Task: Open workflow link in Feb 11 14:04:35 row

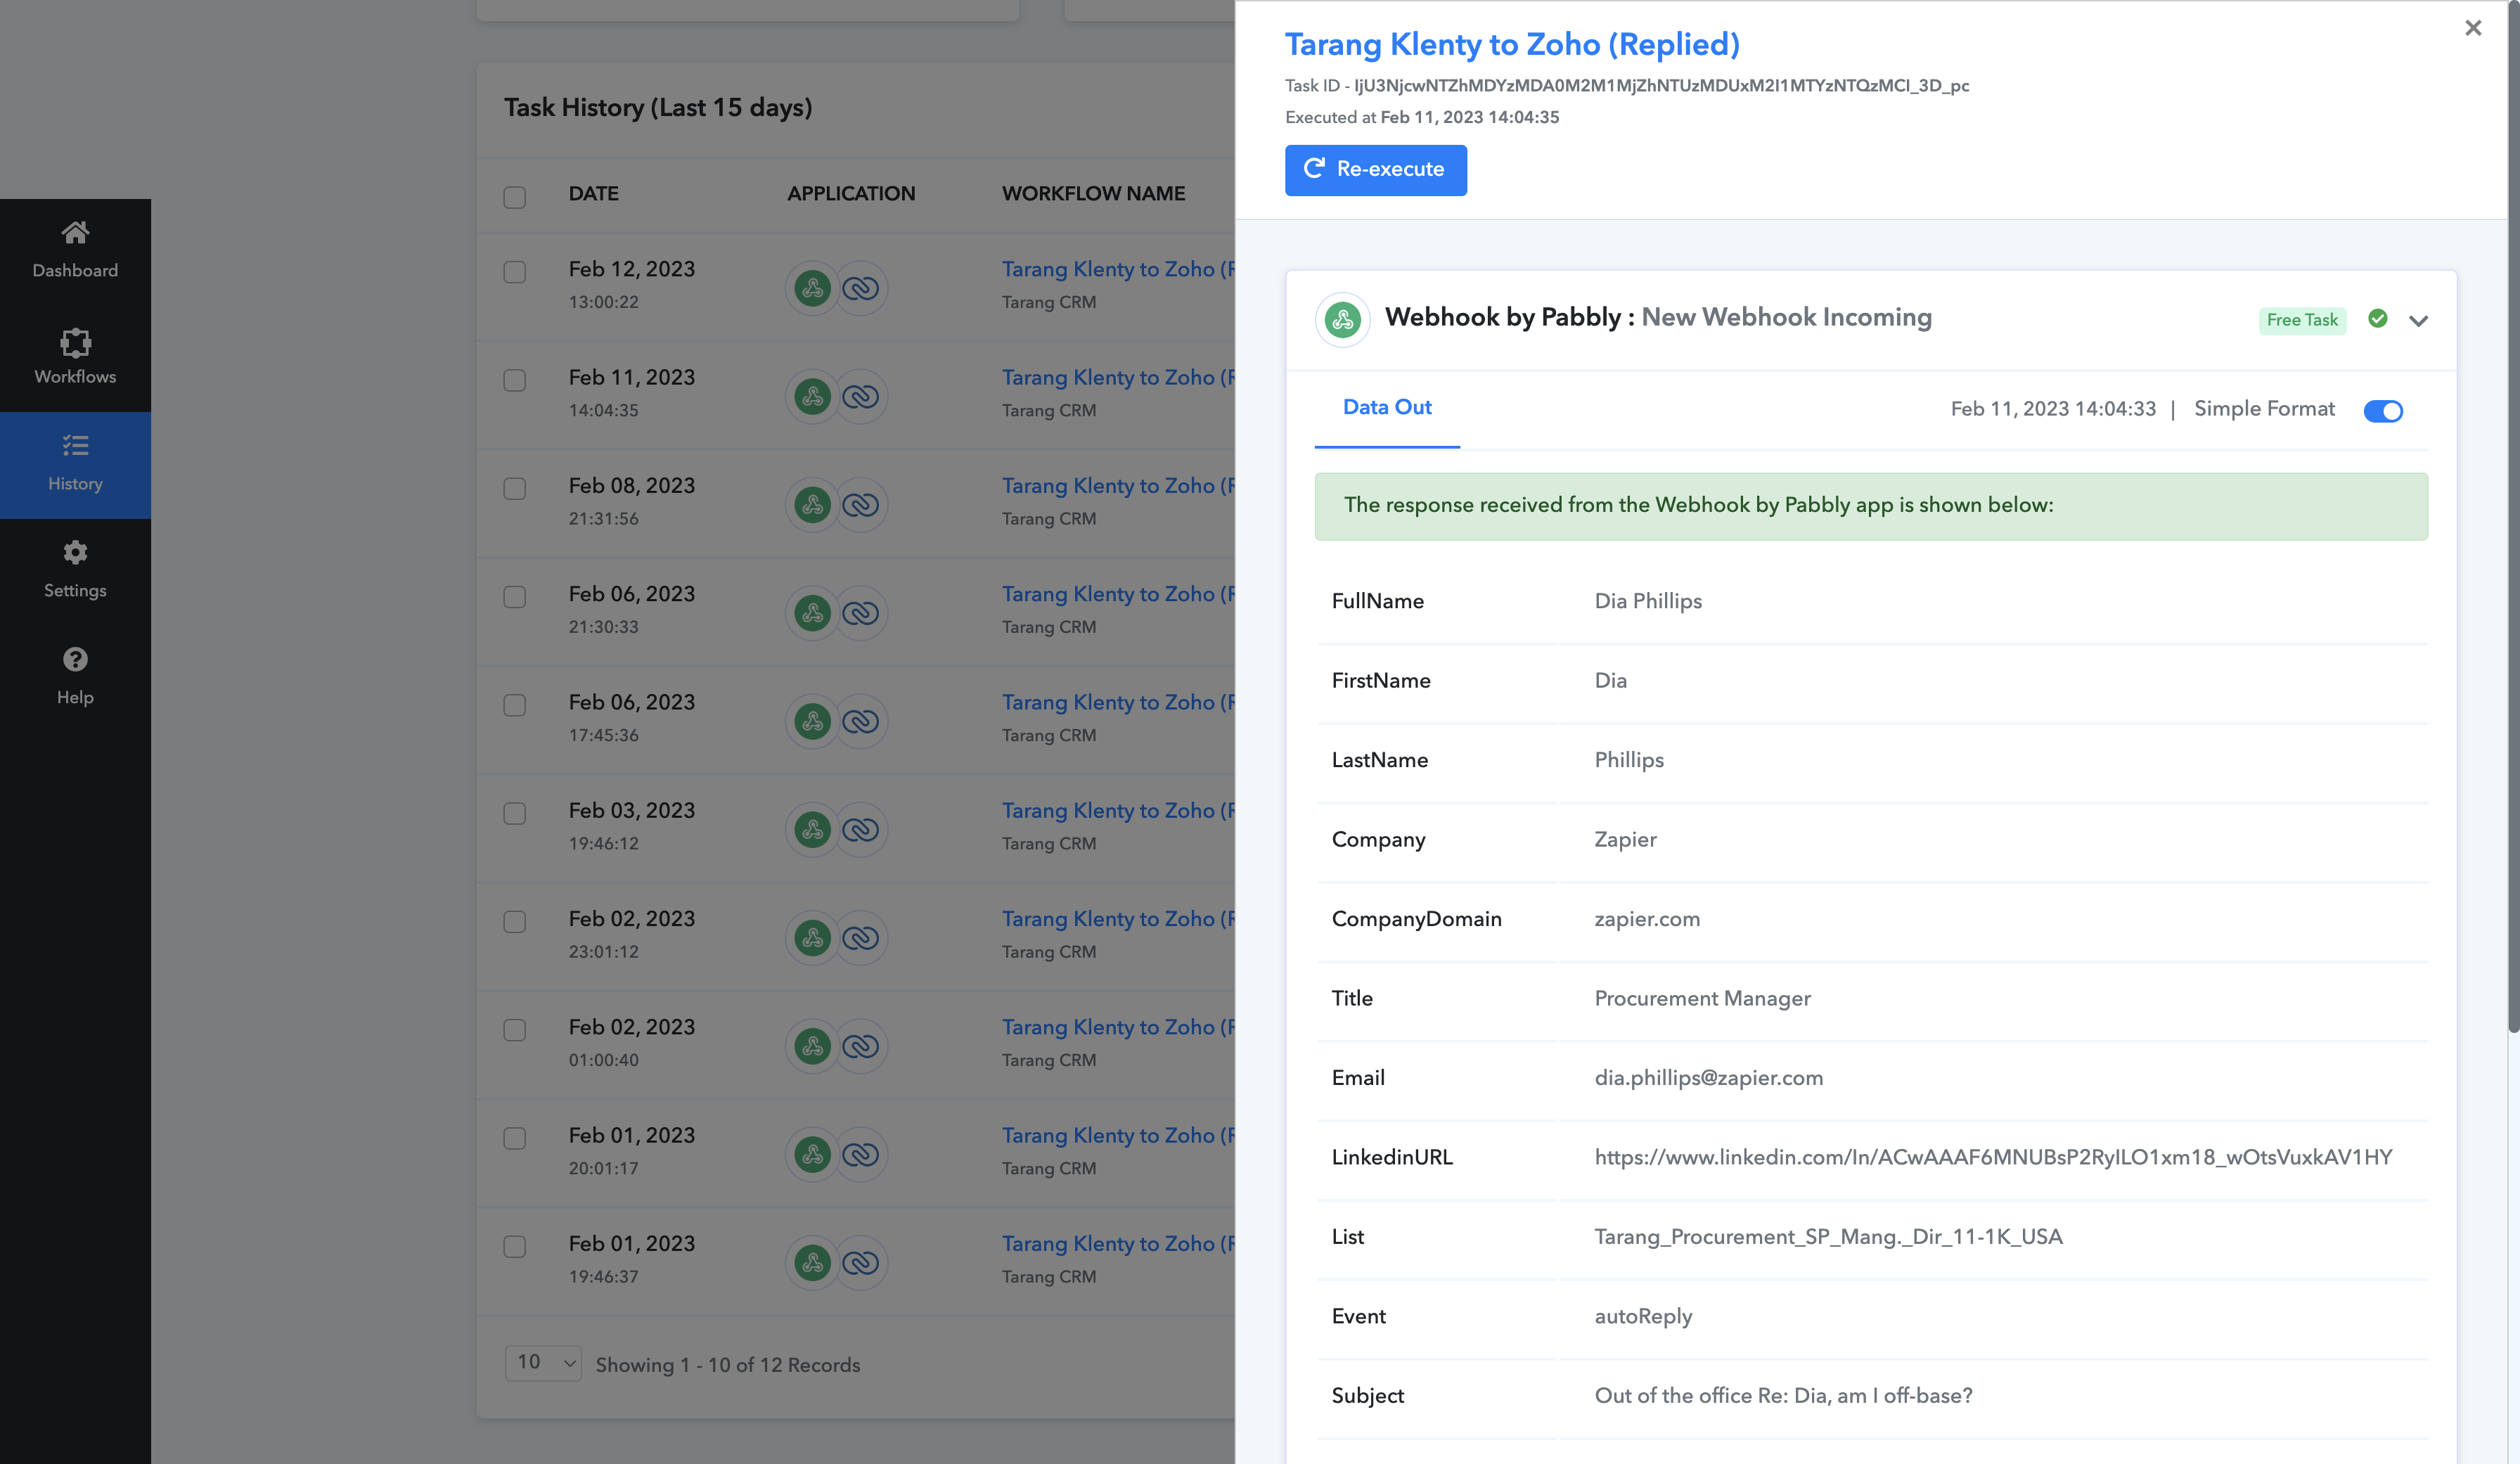Action: coord(1118,377)
